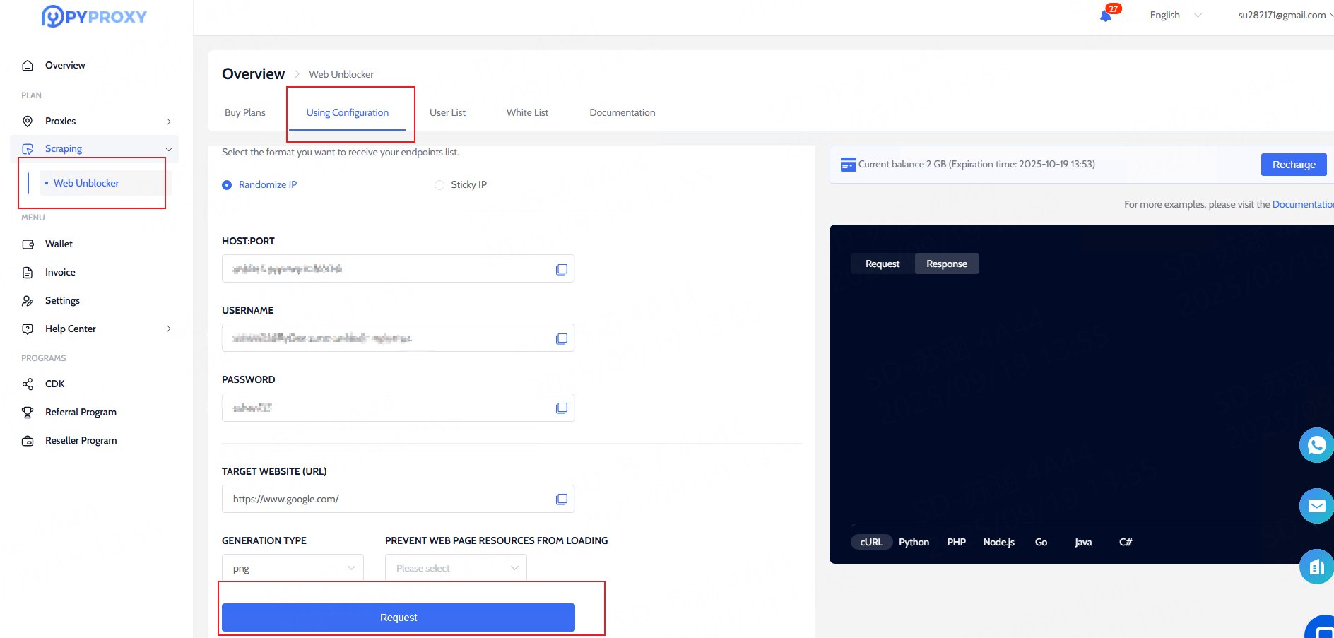Viewport: 1334px width, 638px height.
Task: Select the Sticky IP radio option
Action: (x=439, y=185)
